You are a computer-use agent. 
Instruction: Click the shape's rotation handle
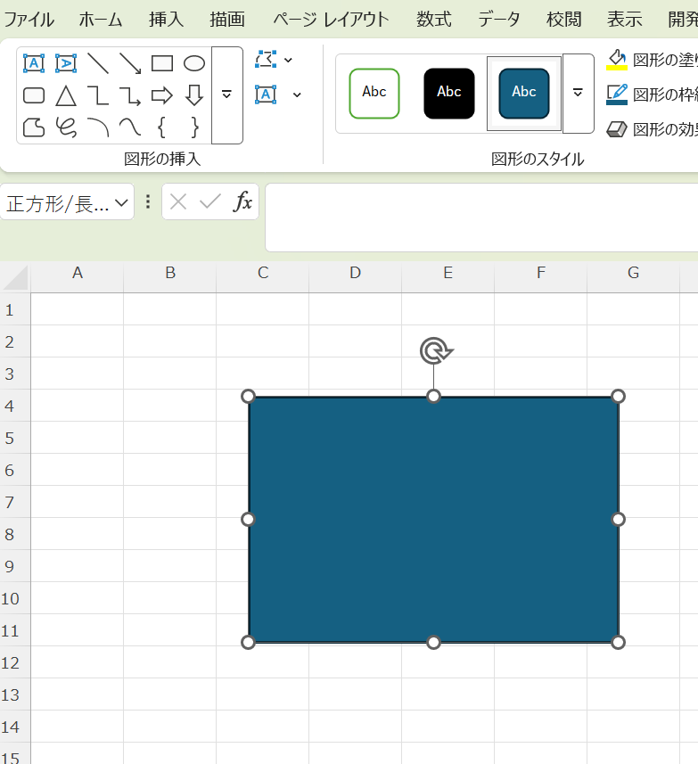(434, 350)
